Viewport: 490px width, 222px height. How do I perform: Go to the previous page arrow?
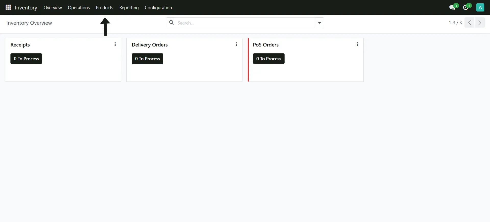(470, 23)
